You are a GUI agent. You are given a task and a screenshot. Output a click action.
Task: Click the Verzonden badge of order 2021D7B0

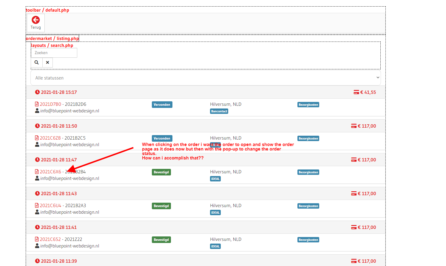tap(162, 105)
